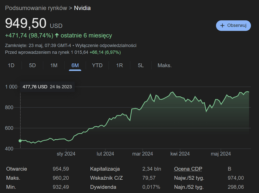
Task: Click the Wskaźnik C/Z label
Action: coord(107,178)
